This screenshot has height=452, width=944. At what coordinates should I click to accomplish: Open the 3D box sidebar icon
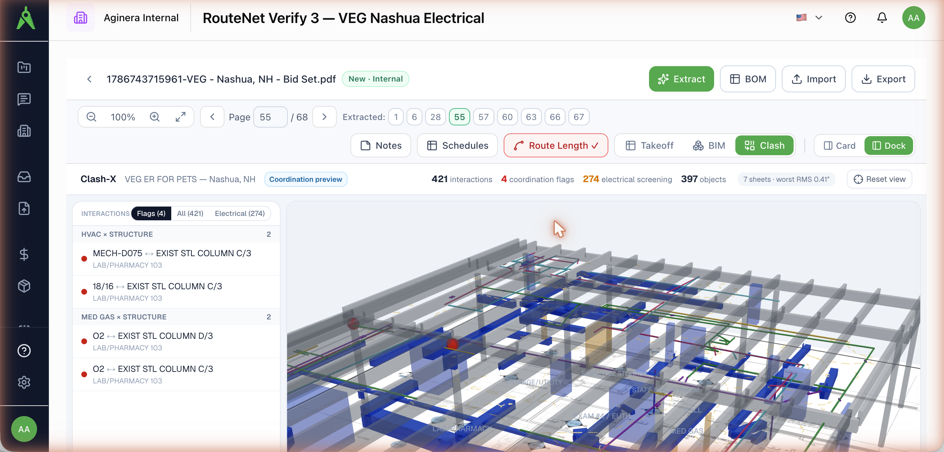coord(24,286)
